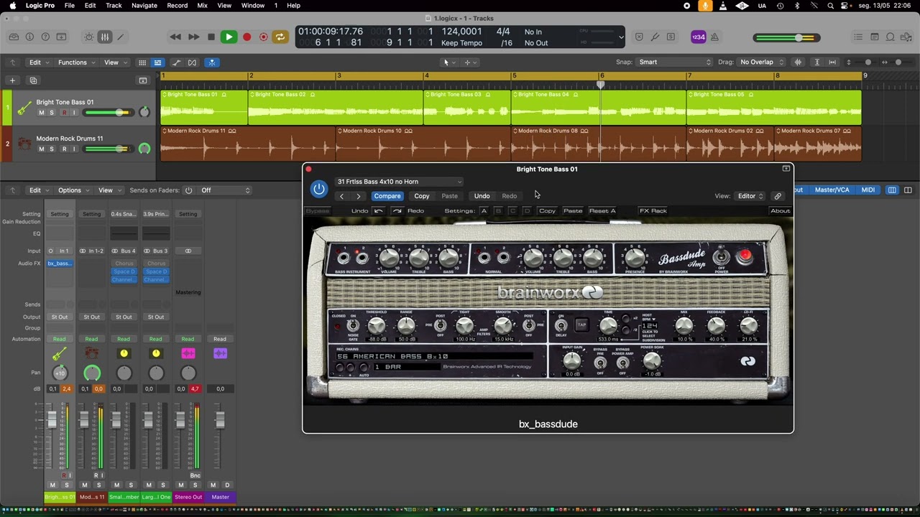The width and height of the screenshot is (920, 517).
Task: Open the Track menu
Action: pos(114,5)
